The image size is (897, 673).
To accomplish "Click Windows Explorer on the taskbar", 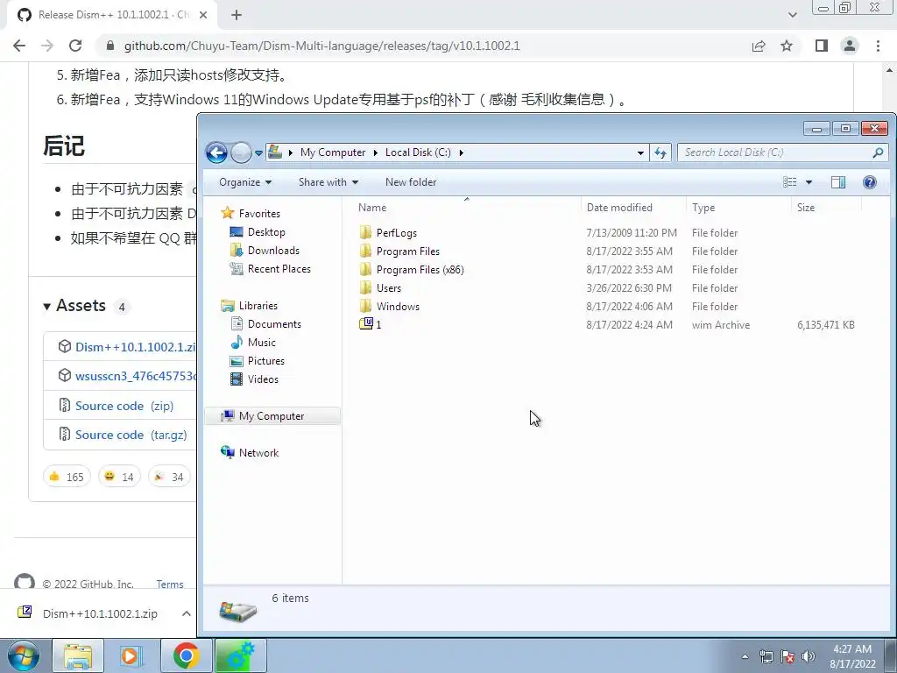I will 78,655.
